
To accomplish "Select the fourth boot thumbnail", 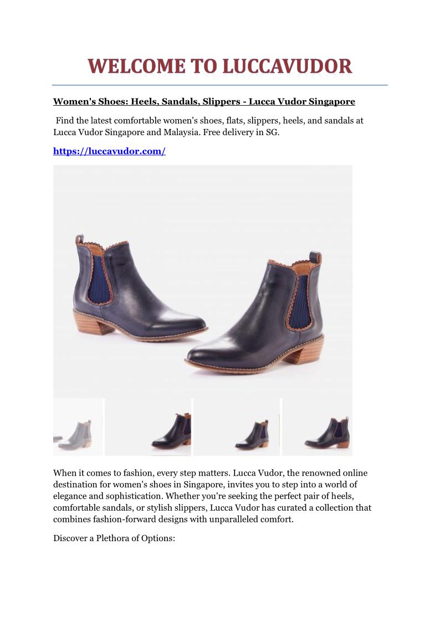I will click(x=317, y=427).
